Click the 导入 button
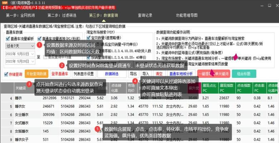279x143 pixels. (x=146, y=74)
